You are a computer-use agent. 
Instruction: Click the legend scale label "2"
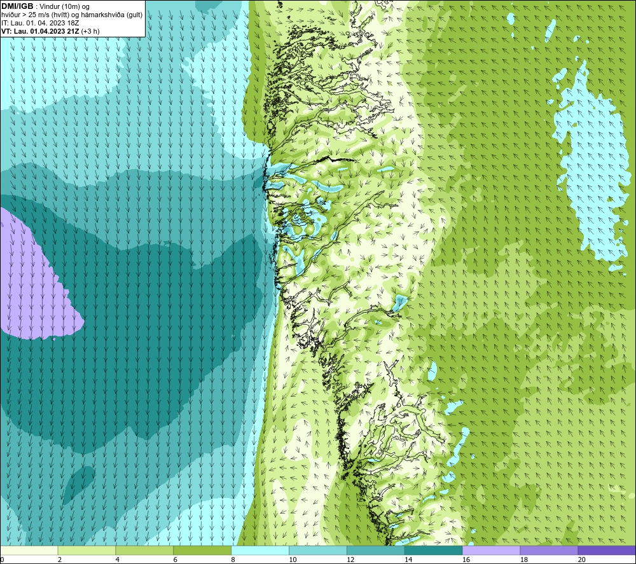click(x=60, y=560)
